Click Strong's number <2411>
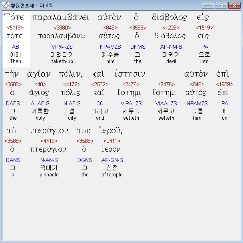Viewport: 243px width, 243px height. point(112,141)
